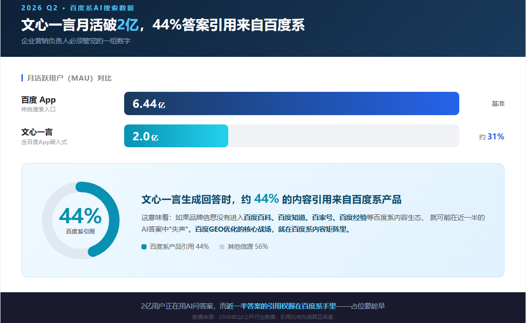Click the legend label '百度系产品引用 44%'
The image size is (526, 323).
pos(179,247)
